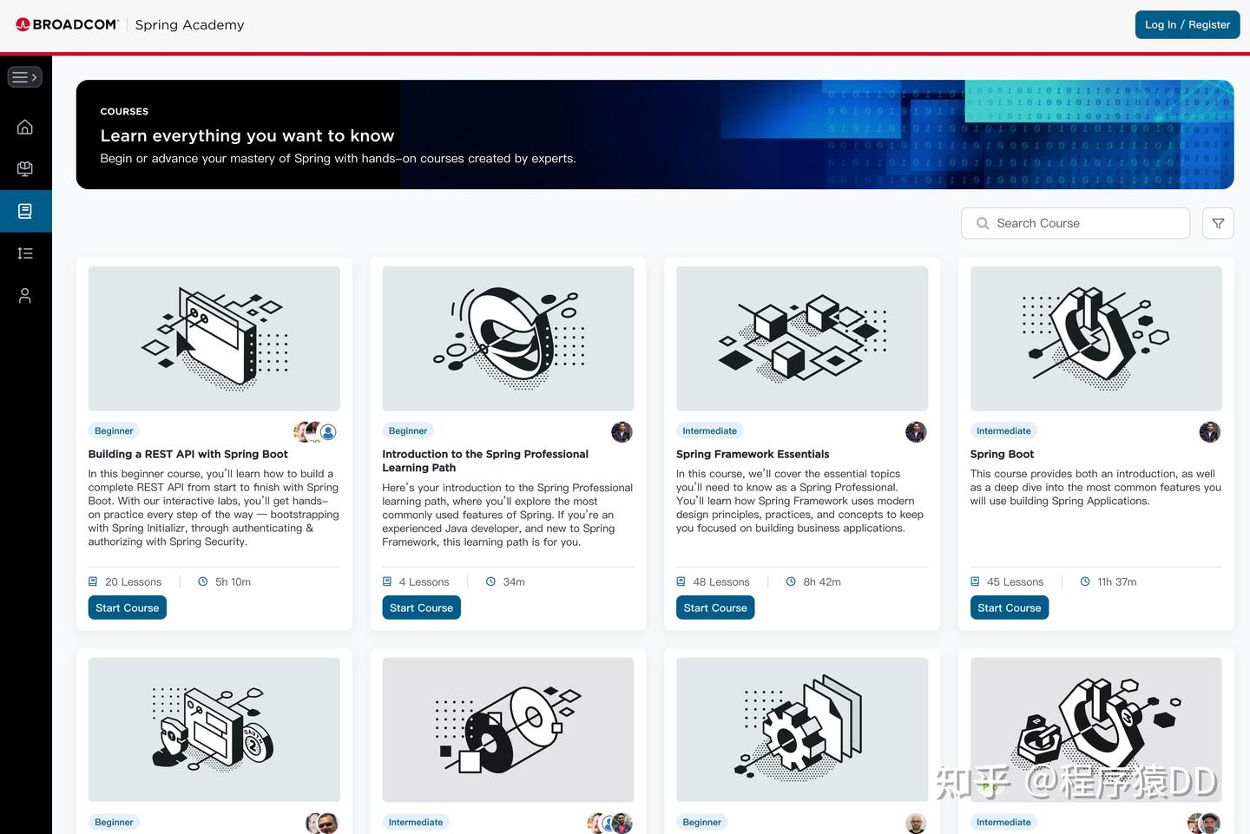Image resolution: width=1250 pixels, height=834 pixels.
Task: Click the clock icon beside 5h 10m
Action: tap(203, 581)
